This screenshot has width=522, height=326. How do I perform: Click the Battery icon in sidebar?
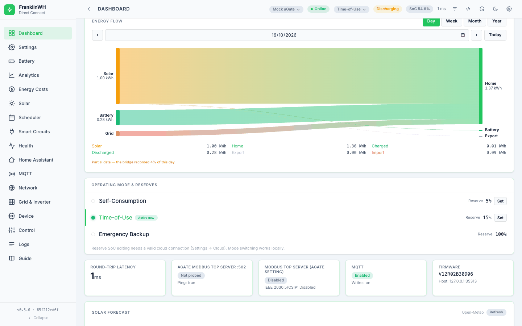tap(12, 61)
